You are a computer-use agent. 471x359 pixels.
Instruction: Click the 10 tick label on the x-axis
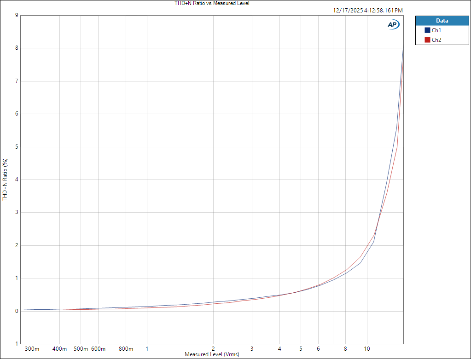pyautogui.click(x=366, y=349)
